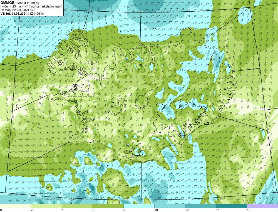Click the legend scale label '6'
The height and width of the screenshot is (212, 278).
(x=93, y=210)
